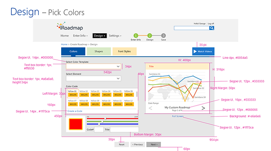
Task: Expand the Settings menu
Action: [x=115, y=36]
